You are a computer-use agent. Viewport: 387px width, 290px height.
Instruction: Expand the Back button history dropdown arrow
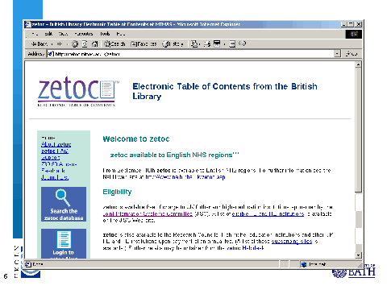[52, 43]
